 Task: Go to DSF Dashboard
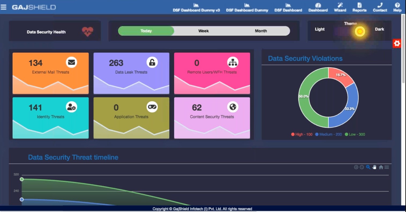288,8
